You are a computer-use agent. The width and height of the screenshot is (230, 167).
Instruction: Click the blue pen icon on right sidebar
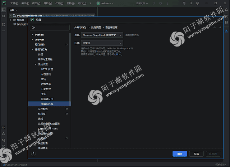[226, 31]
